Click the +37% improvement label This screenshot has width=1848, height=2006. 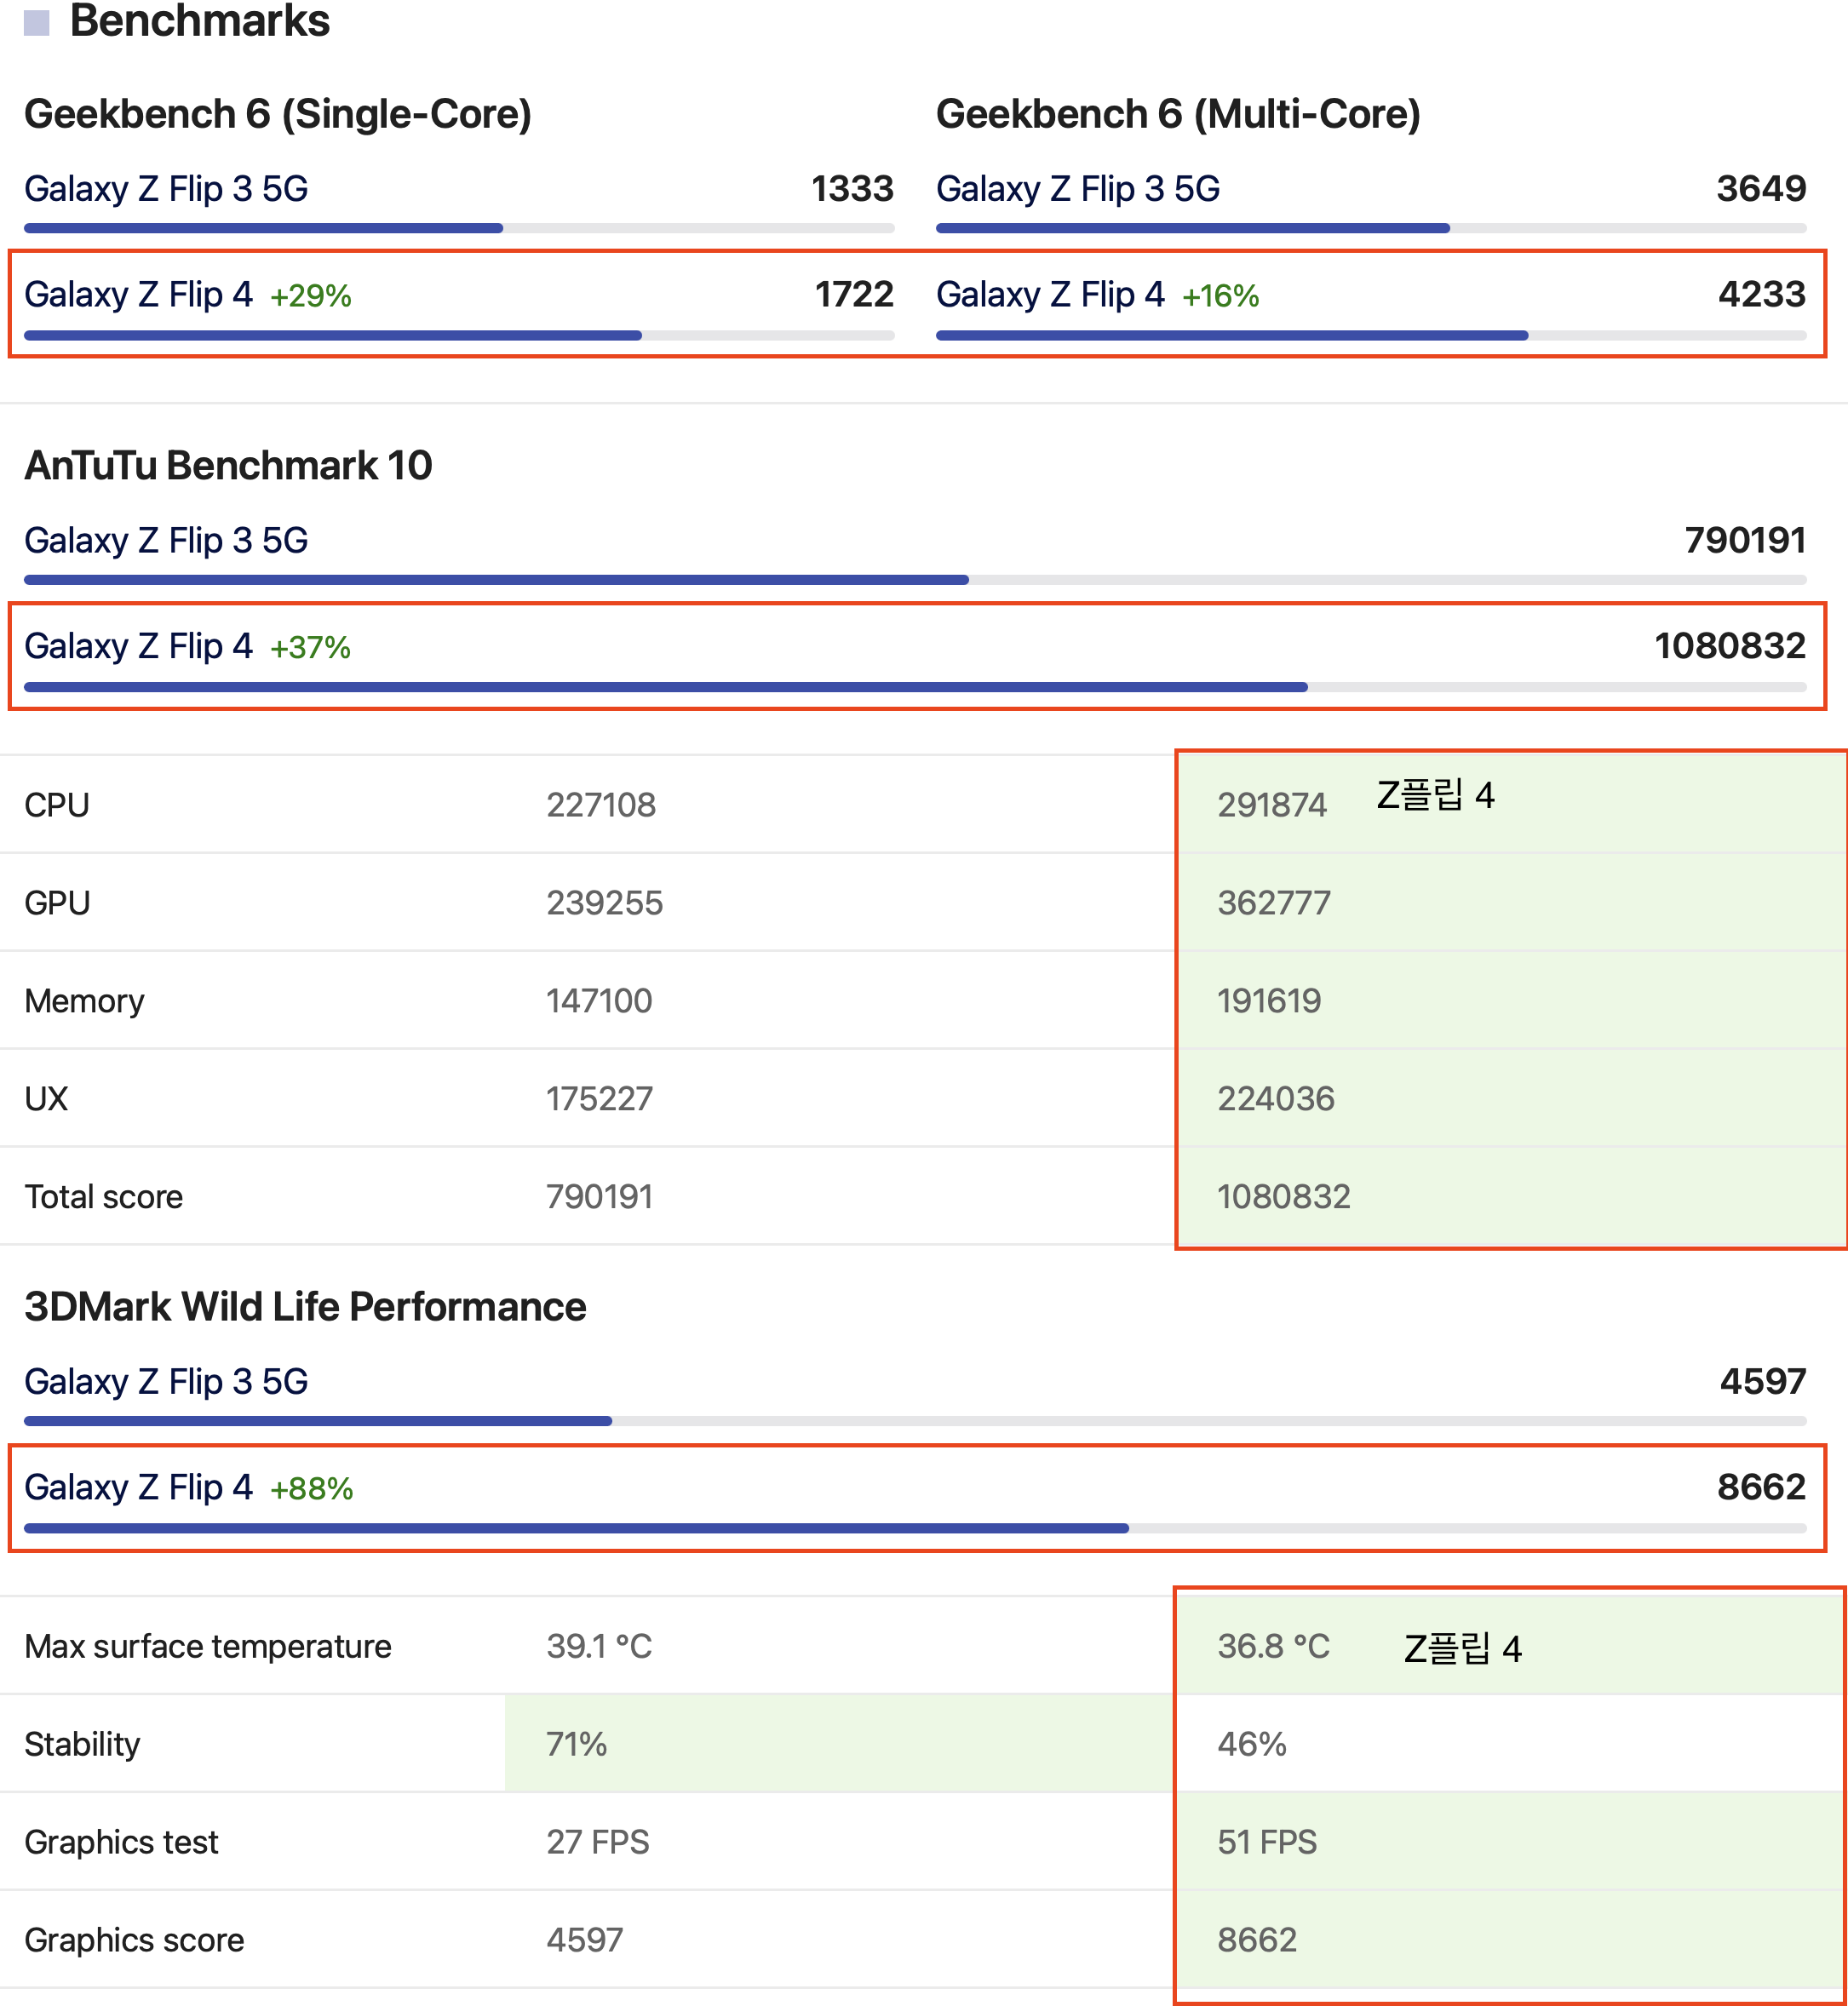tap(310, 648)
